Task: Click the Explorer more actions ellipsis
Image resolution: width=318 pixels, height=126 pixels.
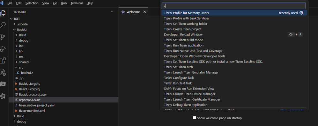Action: click(x=113, y=12)
